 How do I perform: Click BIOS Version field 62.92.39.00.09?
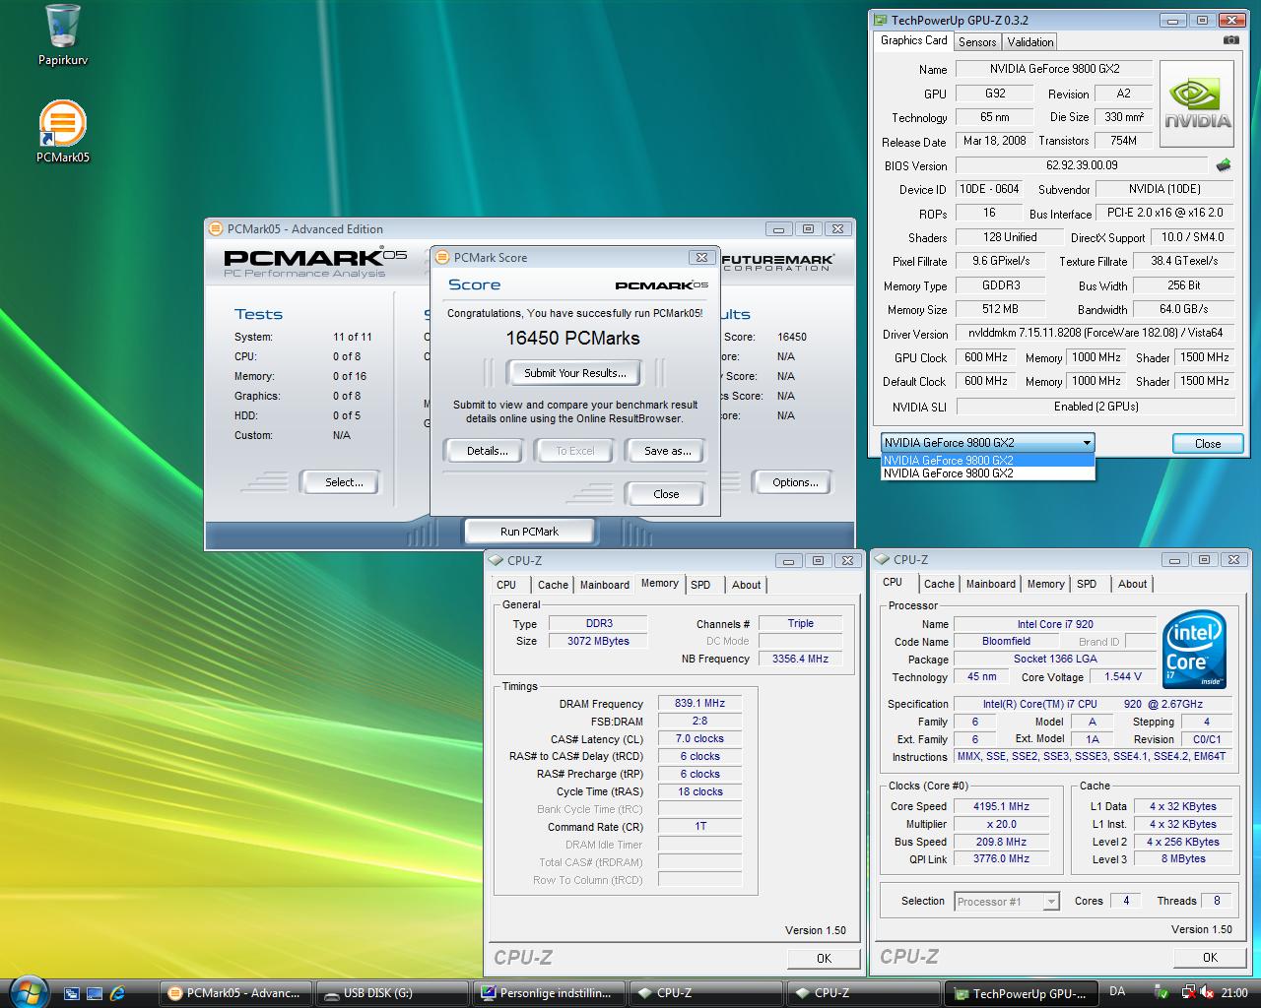click(1082, 165)
